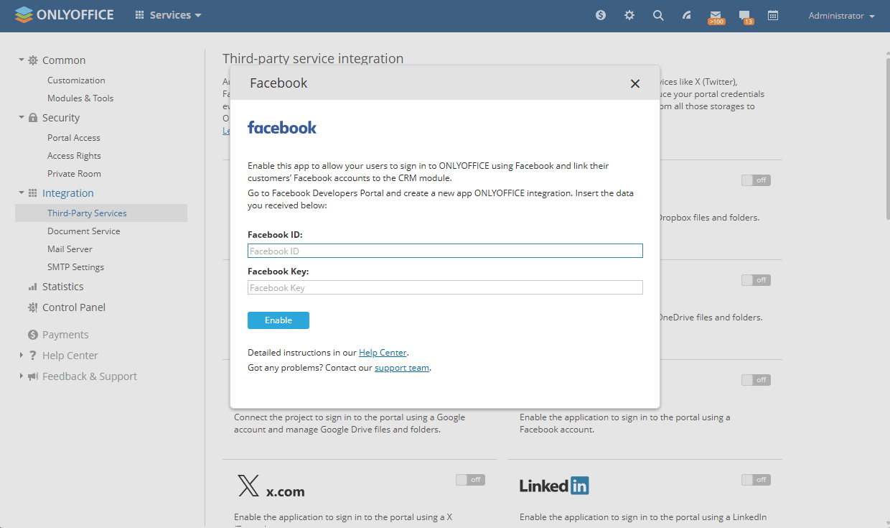The height and width of the screenshot is (528, 890).
Task: Open Mail Server settings
Action: (70, 249)
